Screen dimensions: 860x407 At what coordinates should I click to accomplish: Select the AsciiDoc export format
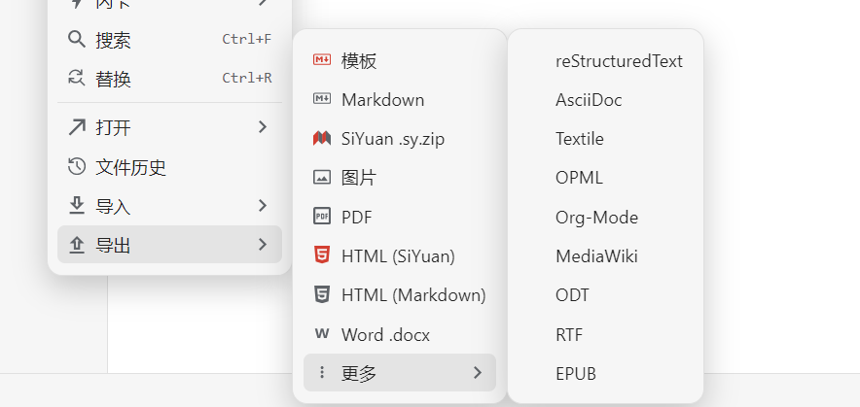[x=589, y=100]
